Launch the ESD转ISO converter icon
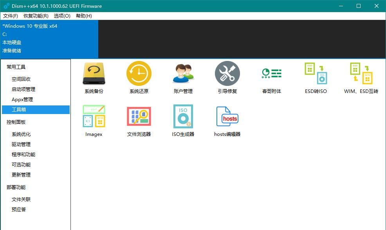The image size is (386, 230). coord(316,73)
